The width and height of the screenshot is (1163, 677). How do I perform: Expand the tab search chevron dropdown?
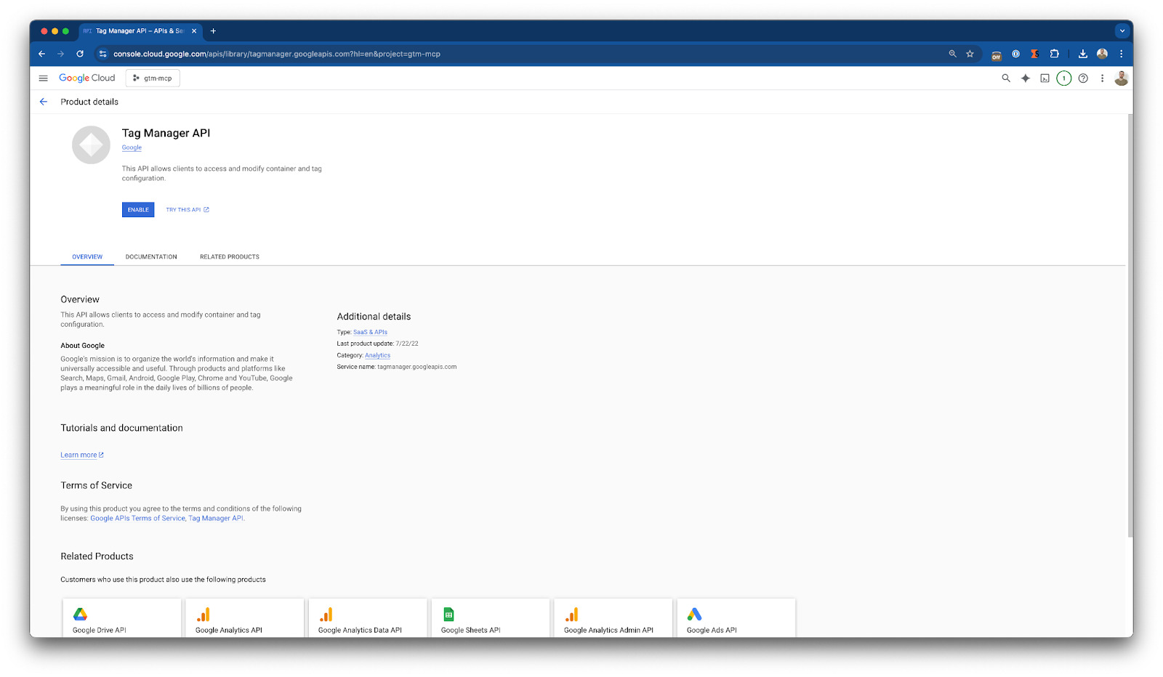(x=1122, y=31)
